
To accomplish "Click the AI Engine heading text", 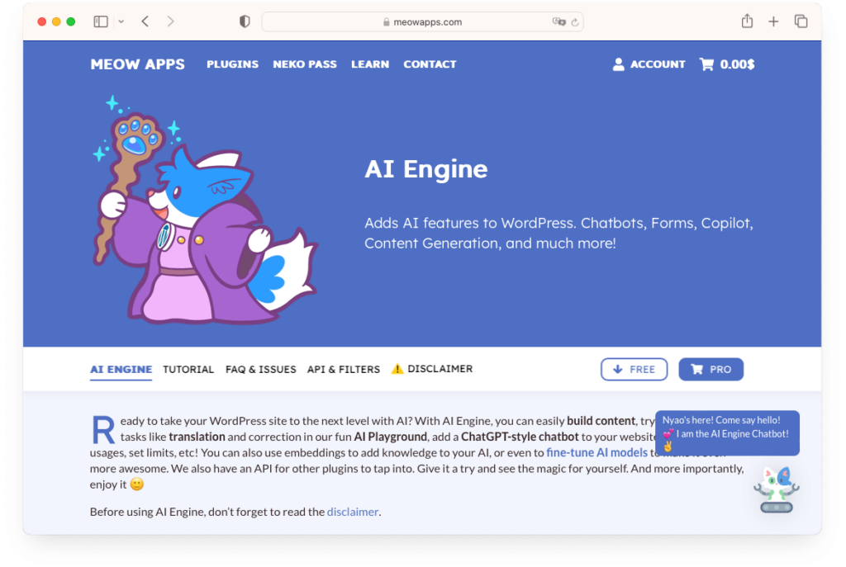I will (x=426, y=168).
